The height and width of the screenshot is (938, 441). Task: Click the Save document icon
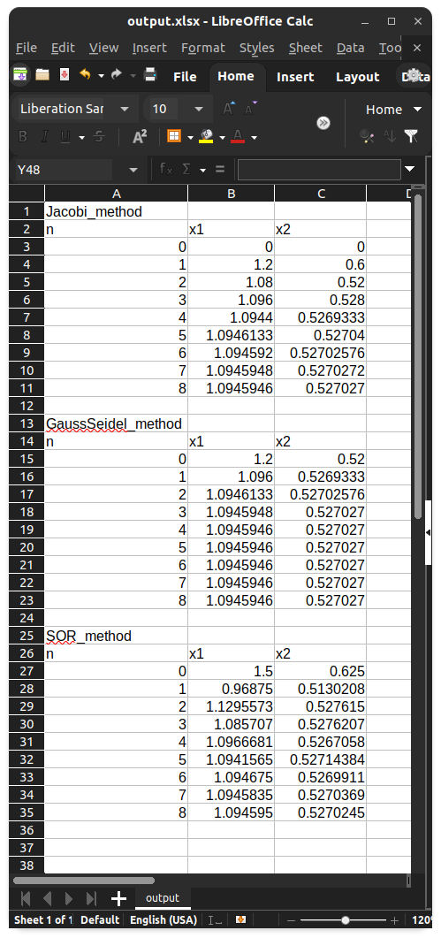(x=64, y=75)
